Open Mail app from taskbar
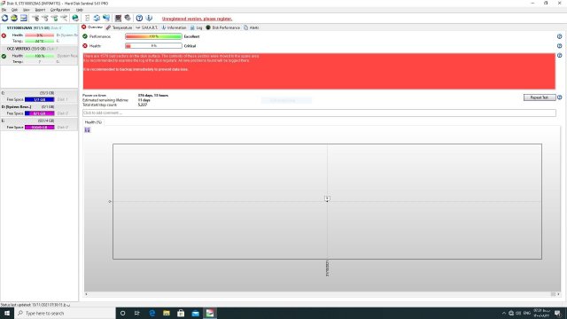 [195, 313]
